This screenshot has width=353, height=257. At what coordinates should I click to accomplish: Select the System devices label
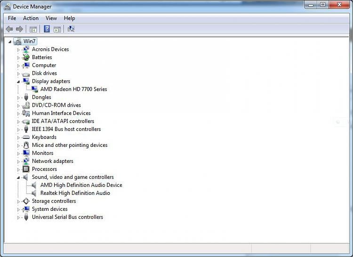coord(49,209)
